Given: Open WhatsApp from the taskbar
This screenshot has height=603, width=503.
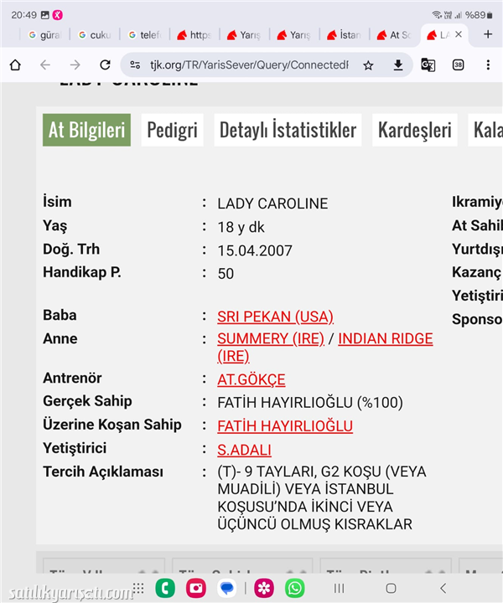Looking at the screenshot, I should [295, 588].
